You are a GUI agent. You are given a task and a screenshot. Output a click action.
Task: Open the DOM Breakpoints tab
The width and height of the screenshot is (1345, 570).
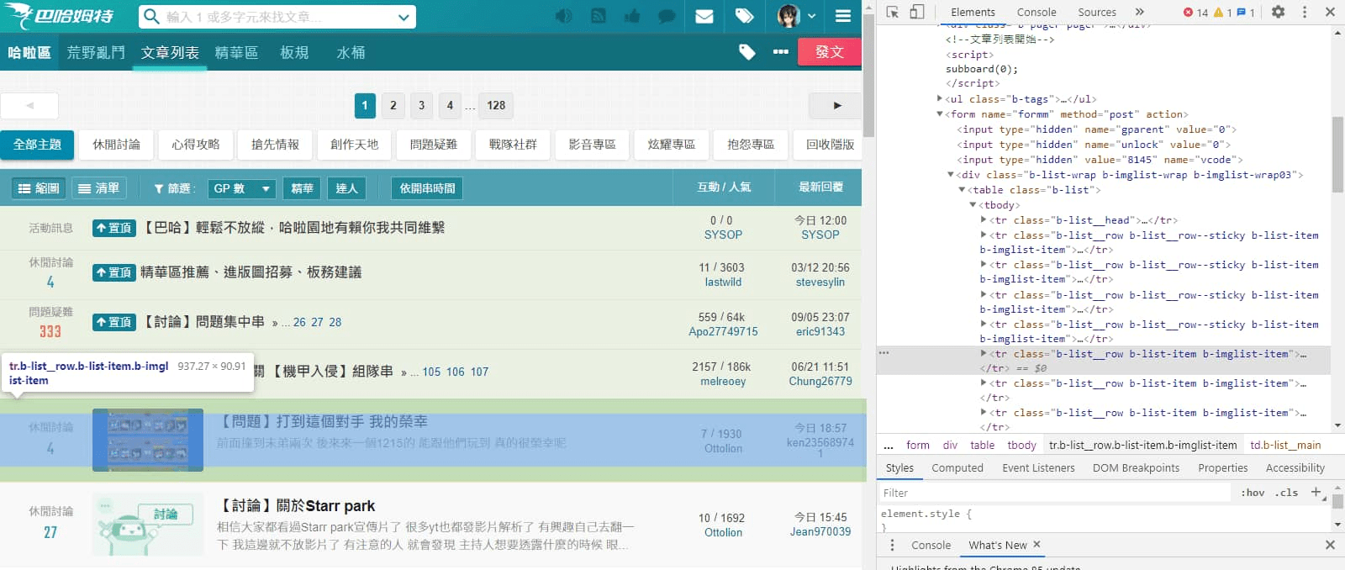[x=1136, y=468]
